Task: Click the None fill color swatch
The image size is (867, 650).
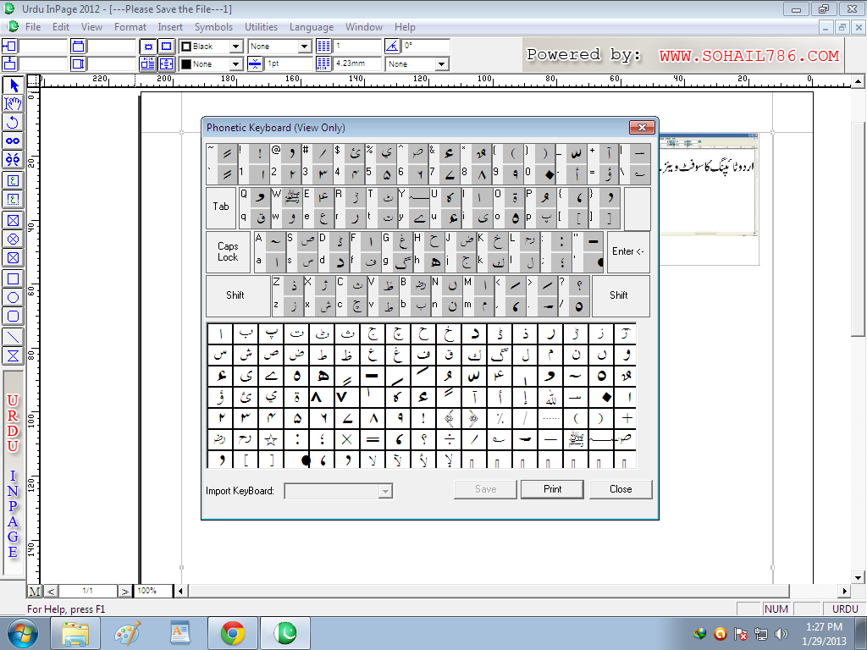Action: [186, 64]
